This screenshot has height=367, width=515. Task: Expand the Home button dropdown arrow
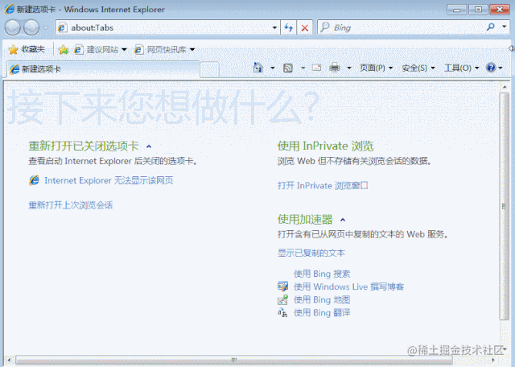(273, 68)
